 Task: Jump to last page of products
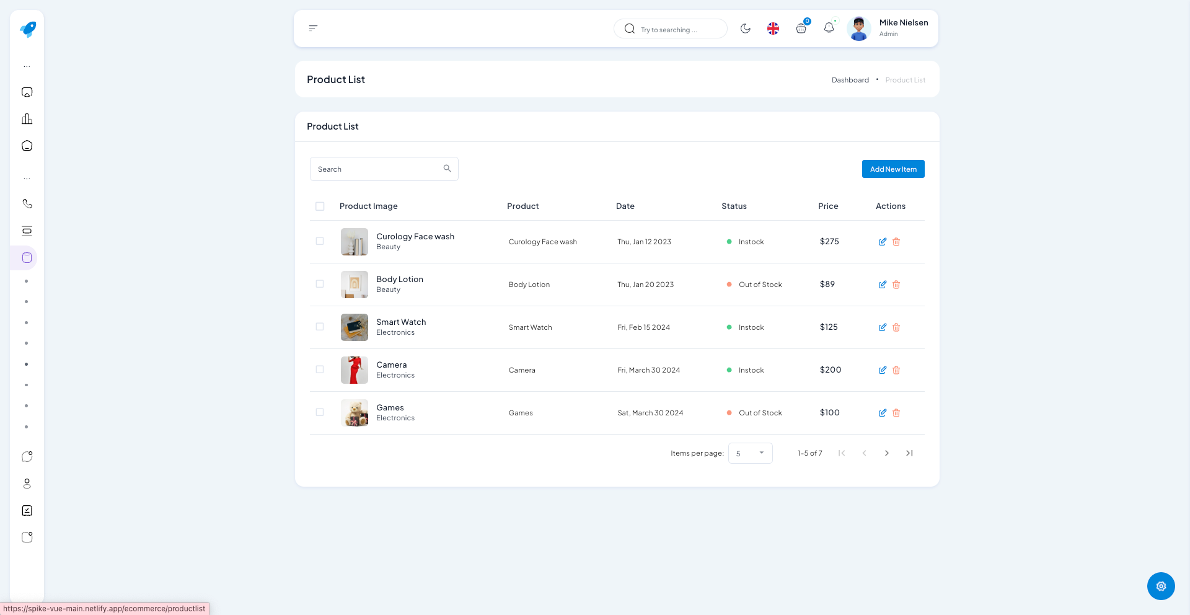pos(909,453)
